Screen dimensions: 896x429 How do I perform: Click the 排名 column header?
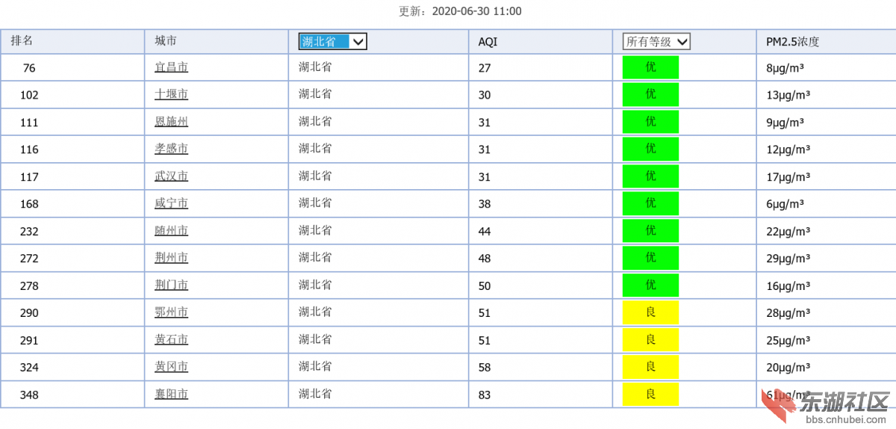click(22, 41)
